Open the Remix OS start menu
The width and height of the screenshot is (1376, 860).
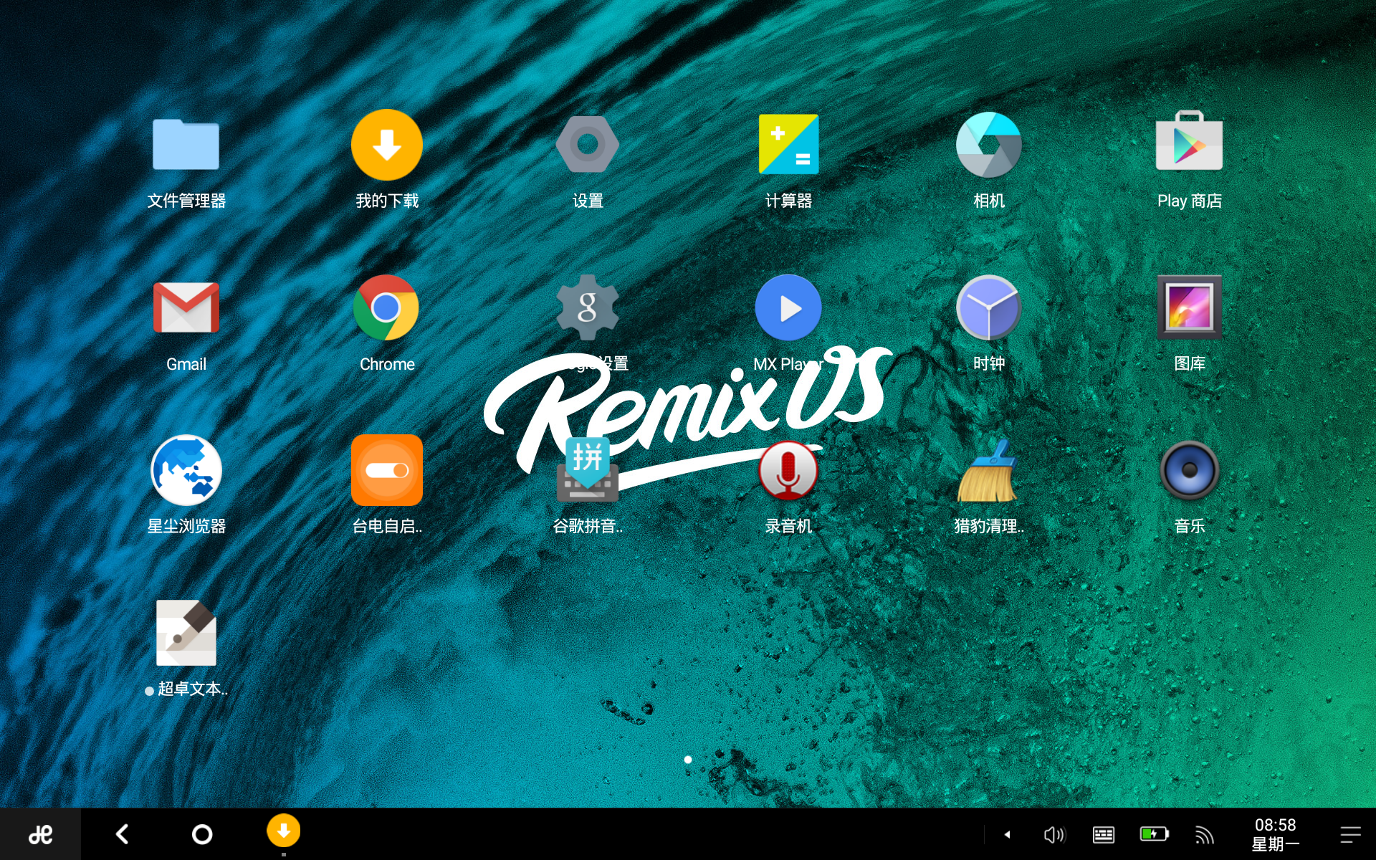[40, 834]
